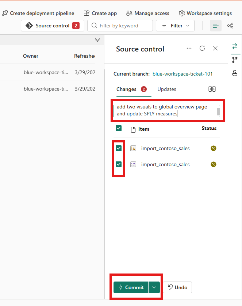This screenshot has height=306, width=242.
Task: Click status icon of import_contoso_sales semantic model row
Action: [214, 164]
